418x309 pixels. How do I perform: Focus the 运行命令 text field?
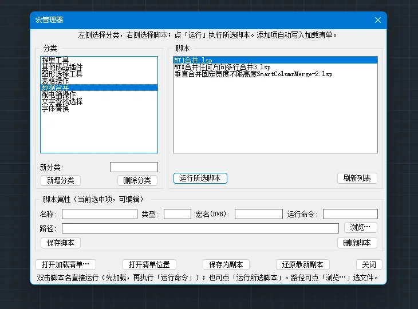(350, 214)
